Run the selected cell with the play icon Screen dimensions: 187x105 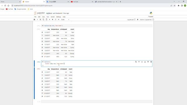(49, 20)
